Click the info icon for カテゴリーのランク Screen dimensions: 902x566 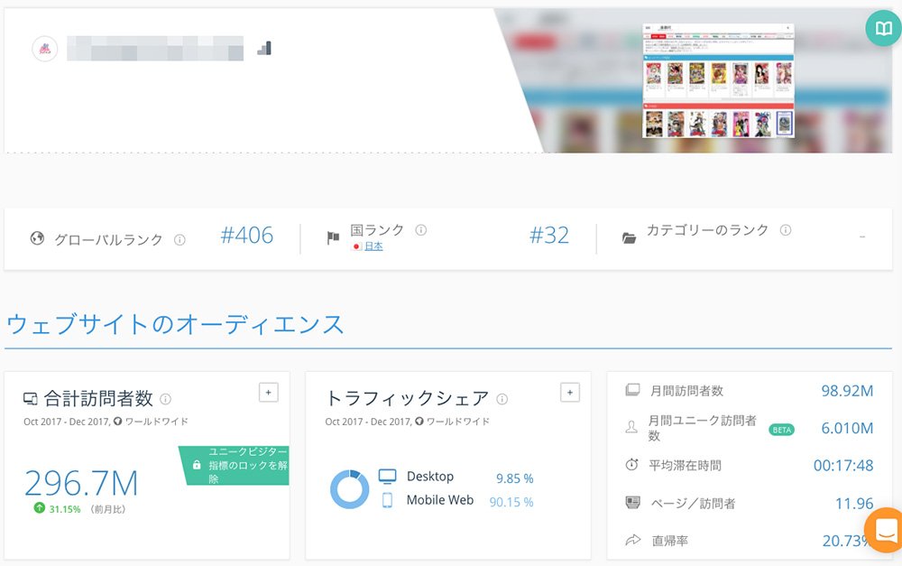(x=786, y=229)
